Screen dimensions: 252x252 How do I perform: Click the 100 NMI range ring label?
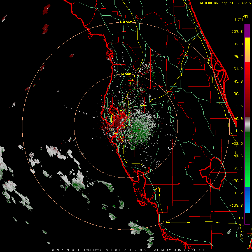pos(126,22)
